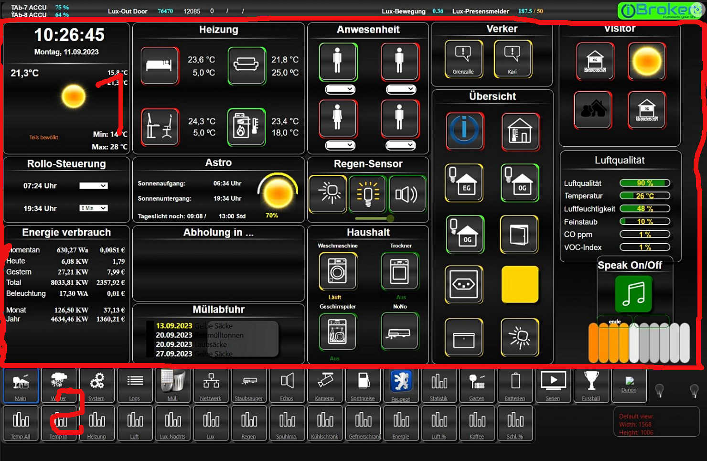707x461 pixels.
Task: Click the Sonnenaufgang time 06:34 Uhr
Action: pos(227,183)
